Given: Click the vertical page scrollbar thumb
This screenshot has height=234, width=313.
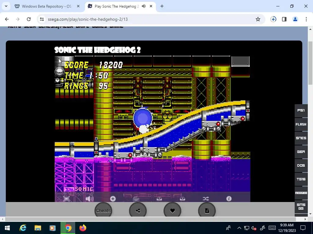Looking at the screenshot, I should pos(311,63).
